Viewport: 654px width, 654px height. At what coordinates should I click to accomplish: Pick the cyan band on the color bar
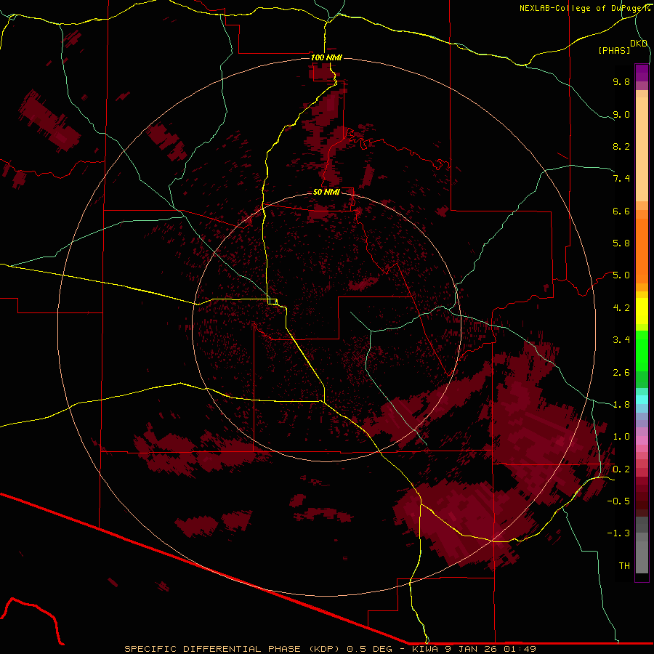coord(642,400)
